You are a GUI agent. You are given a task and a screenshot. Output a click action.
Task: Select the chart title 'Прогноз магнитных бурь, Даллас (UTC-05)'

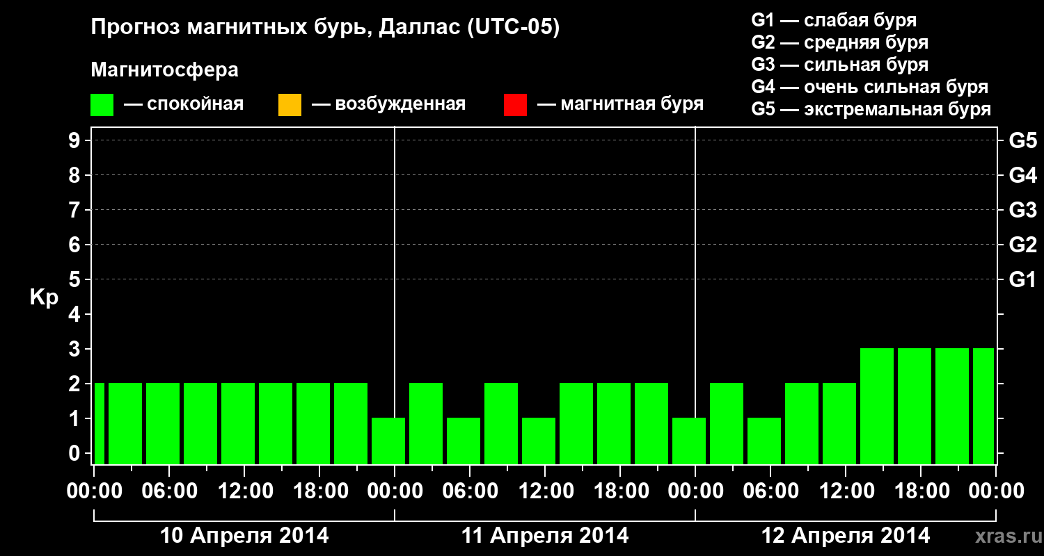(x=325, y=28)
